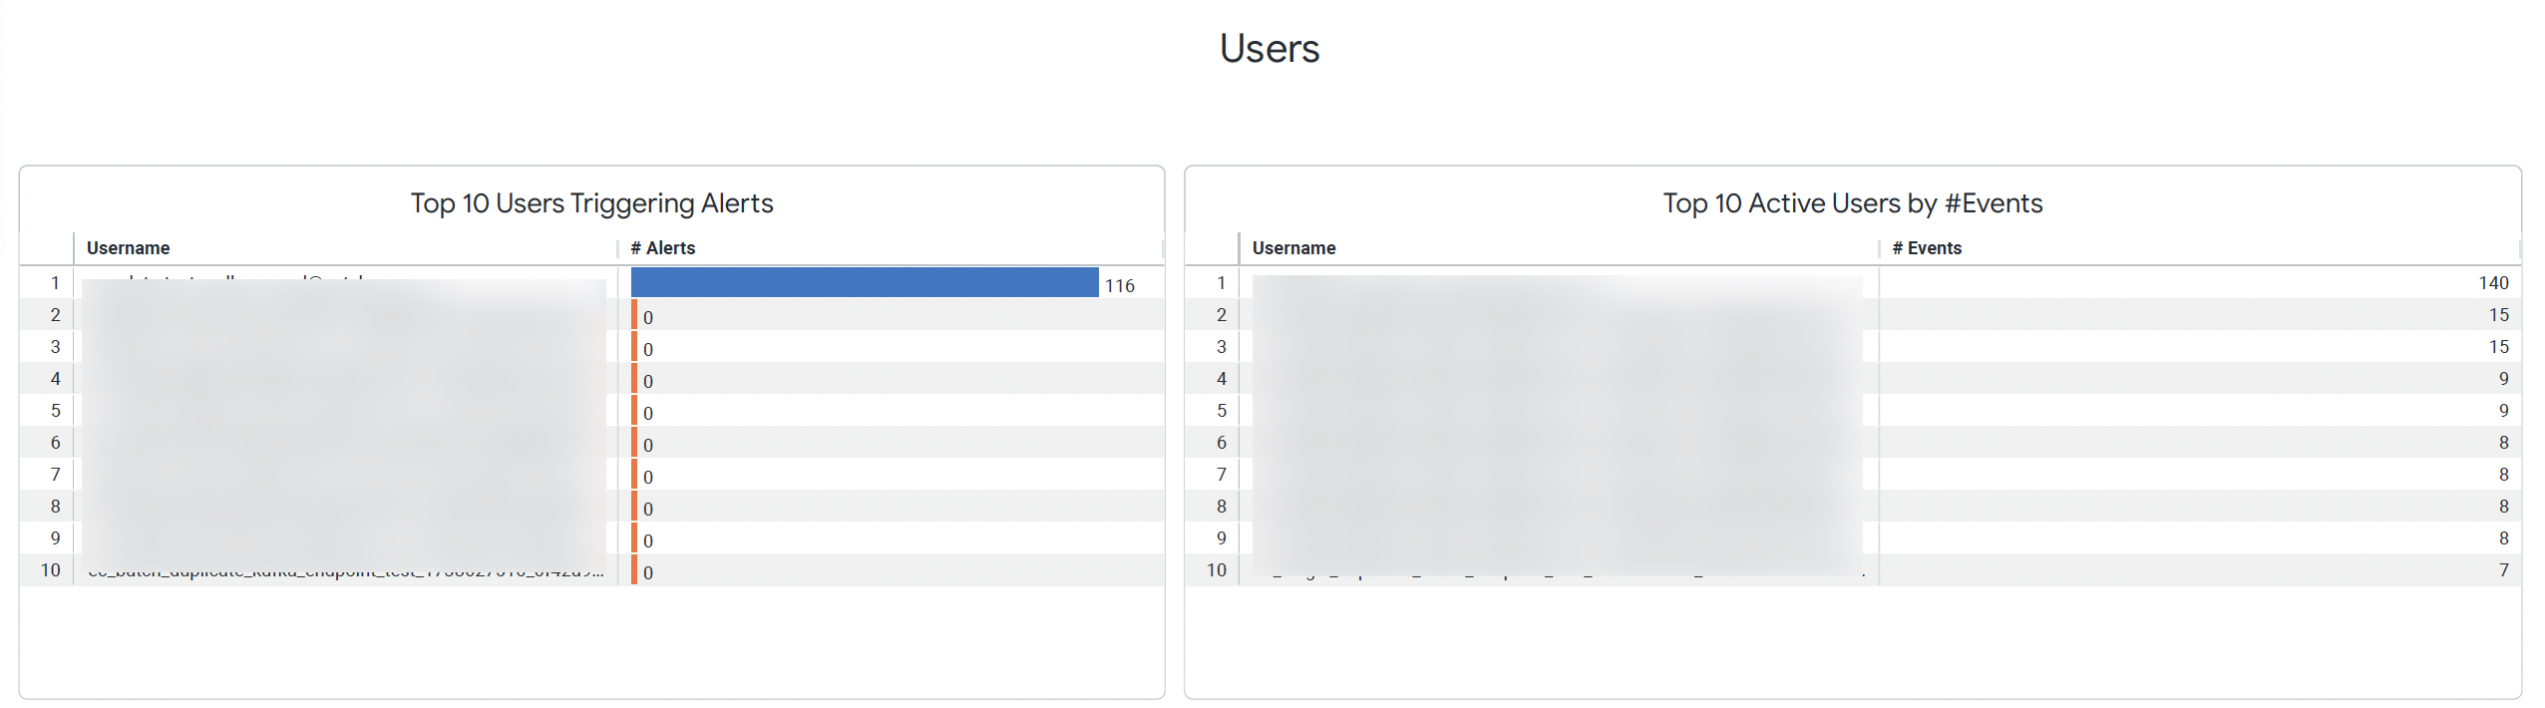The height and width of the screenshot is (708, 2545).
Task: Click the 8 events value in row 6
Action: pyautogui.click(x=2502, y=443)
